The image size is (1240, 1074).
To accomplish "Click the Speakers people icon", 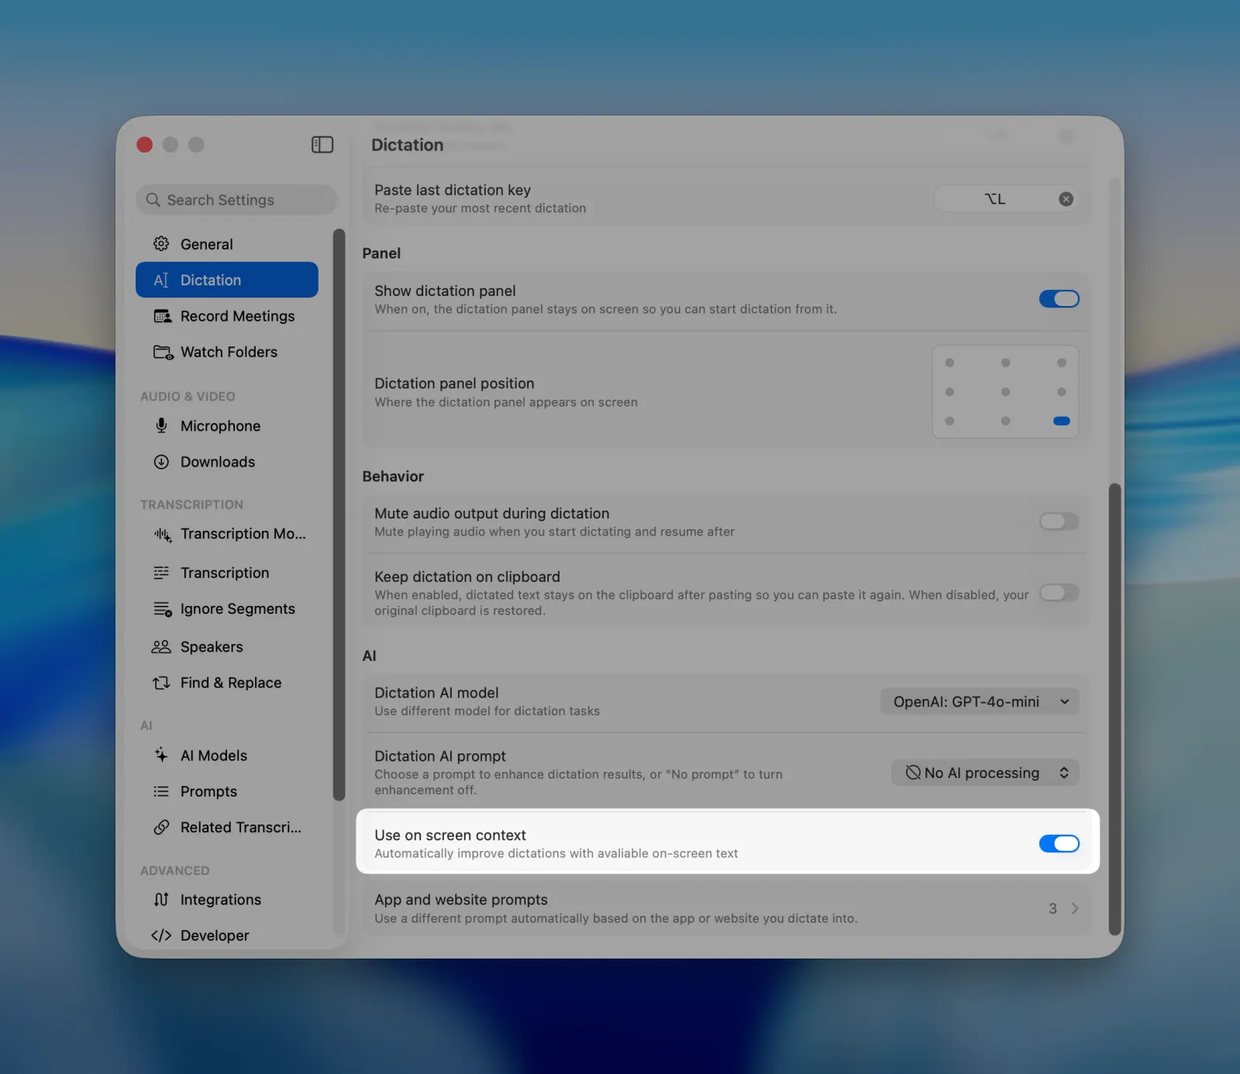I will (x=161, y=647).
